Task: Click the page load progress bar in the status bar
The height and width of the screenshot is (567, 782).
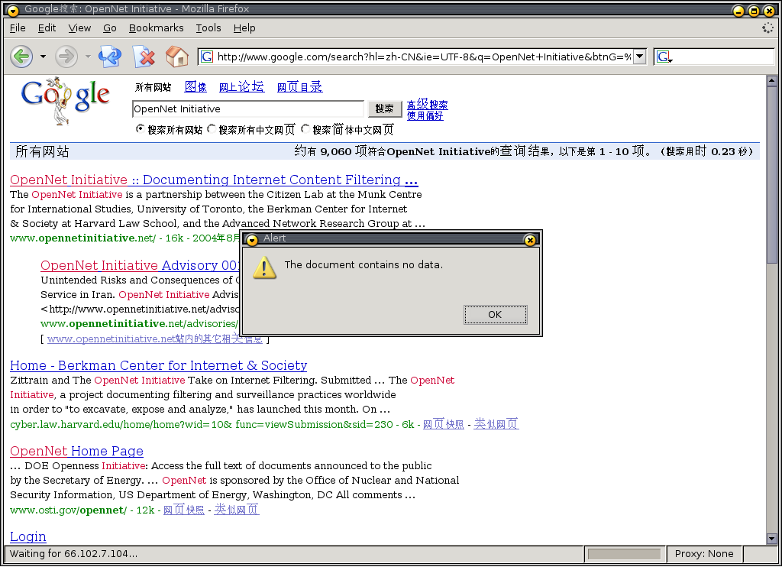Action: pyautogui.click(x=624, y=554)
